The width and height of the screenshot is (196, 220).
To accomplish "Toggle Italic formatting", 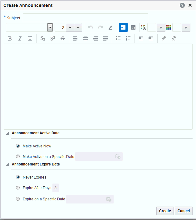I will [20, 38].
